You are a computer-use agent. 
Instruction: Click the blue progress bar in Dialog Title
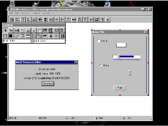coord(127,57)
